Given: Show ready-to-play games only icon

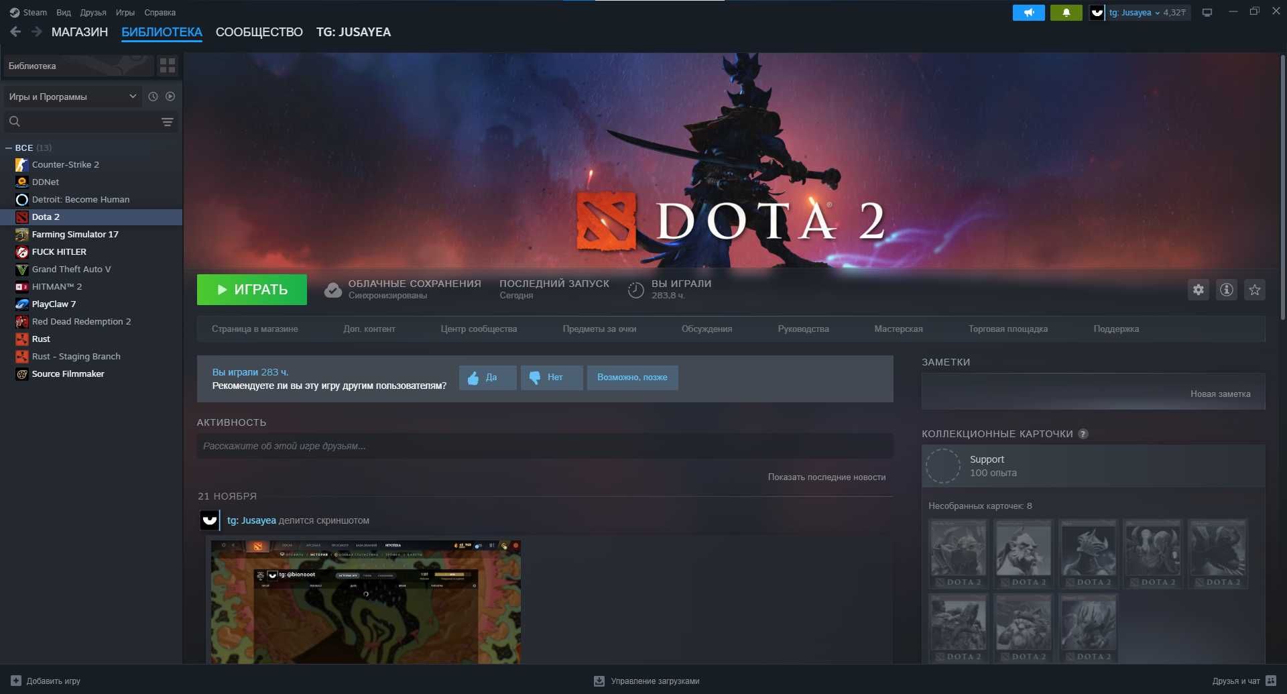Looking at the screenshot, I should (x=170, y=97).
